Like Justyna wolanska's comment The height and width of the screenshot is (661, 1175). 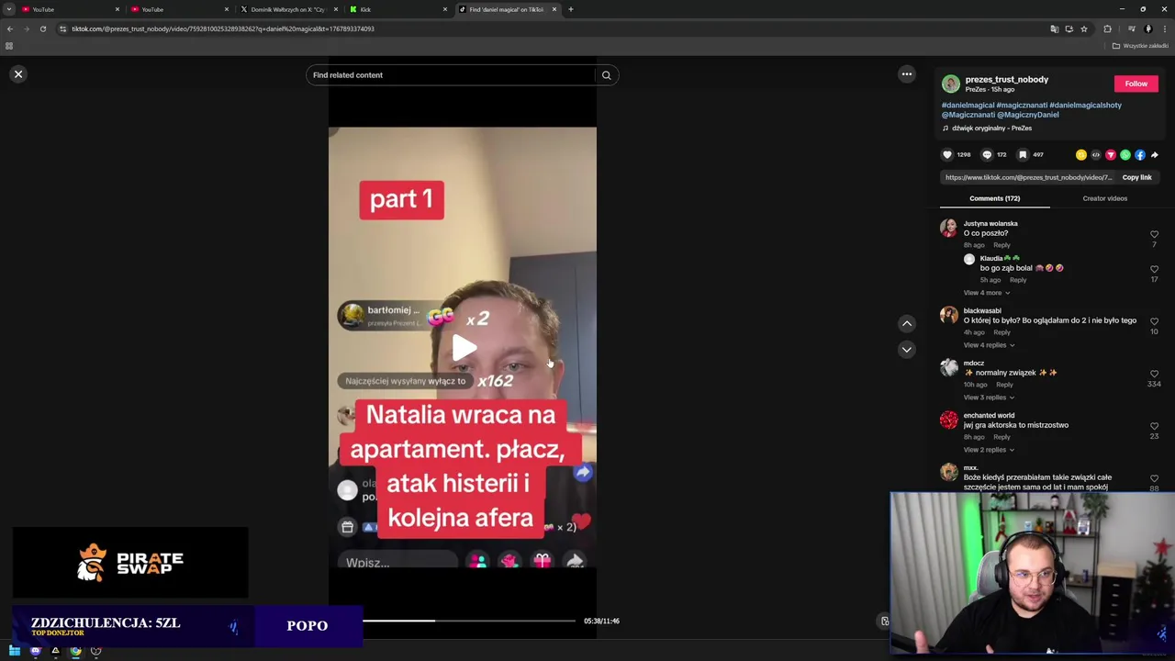coord(1154,235)
